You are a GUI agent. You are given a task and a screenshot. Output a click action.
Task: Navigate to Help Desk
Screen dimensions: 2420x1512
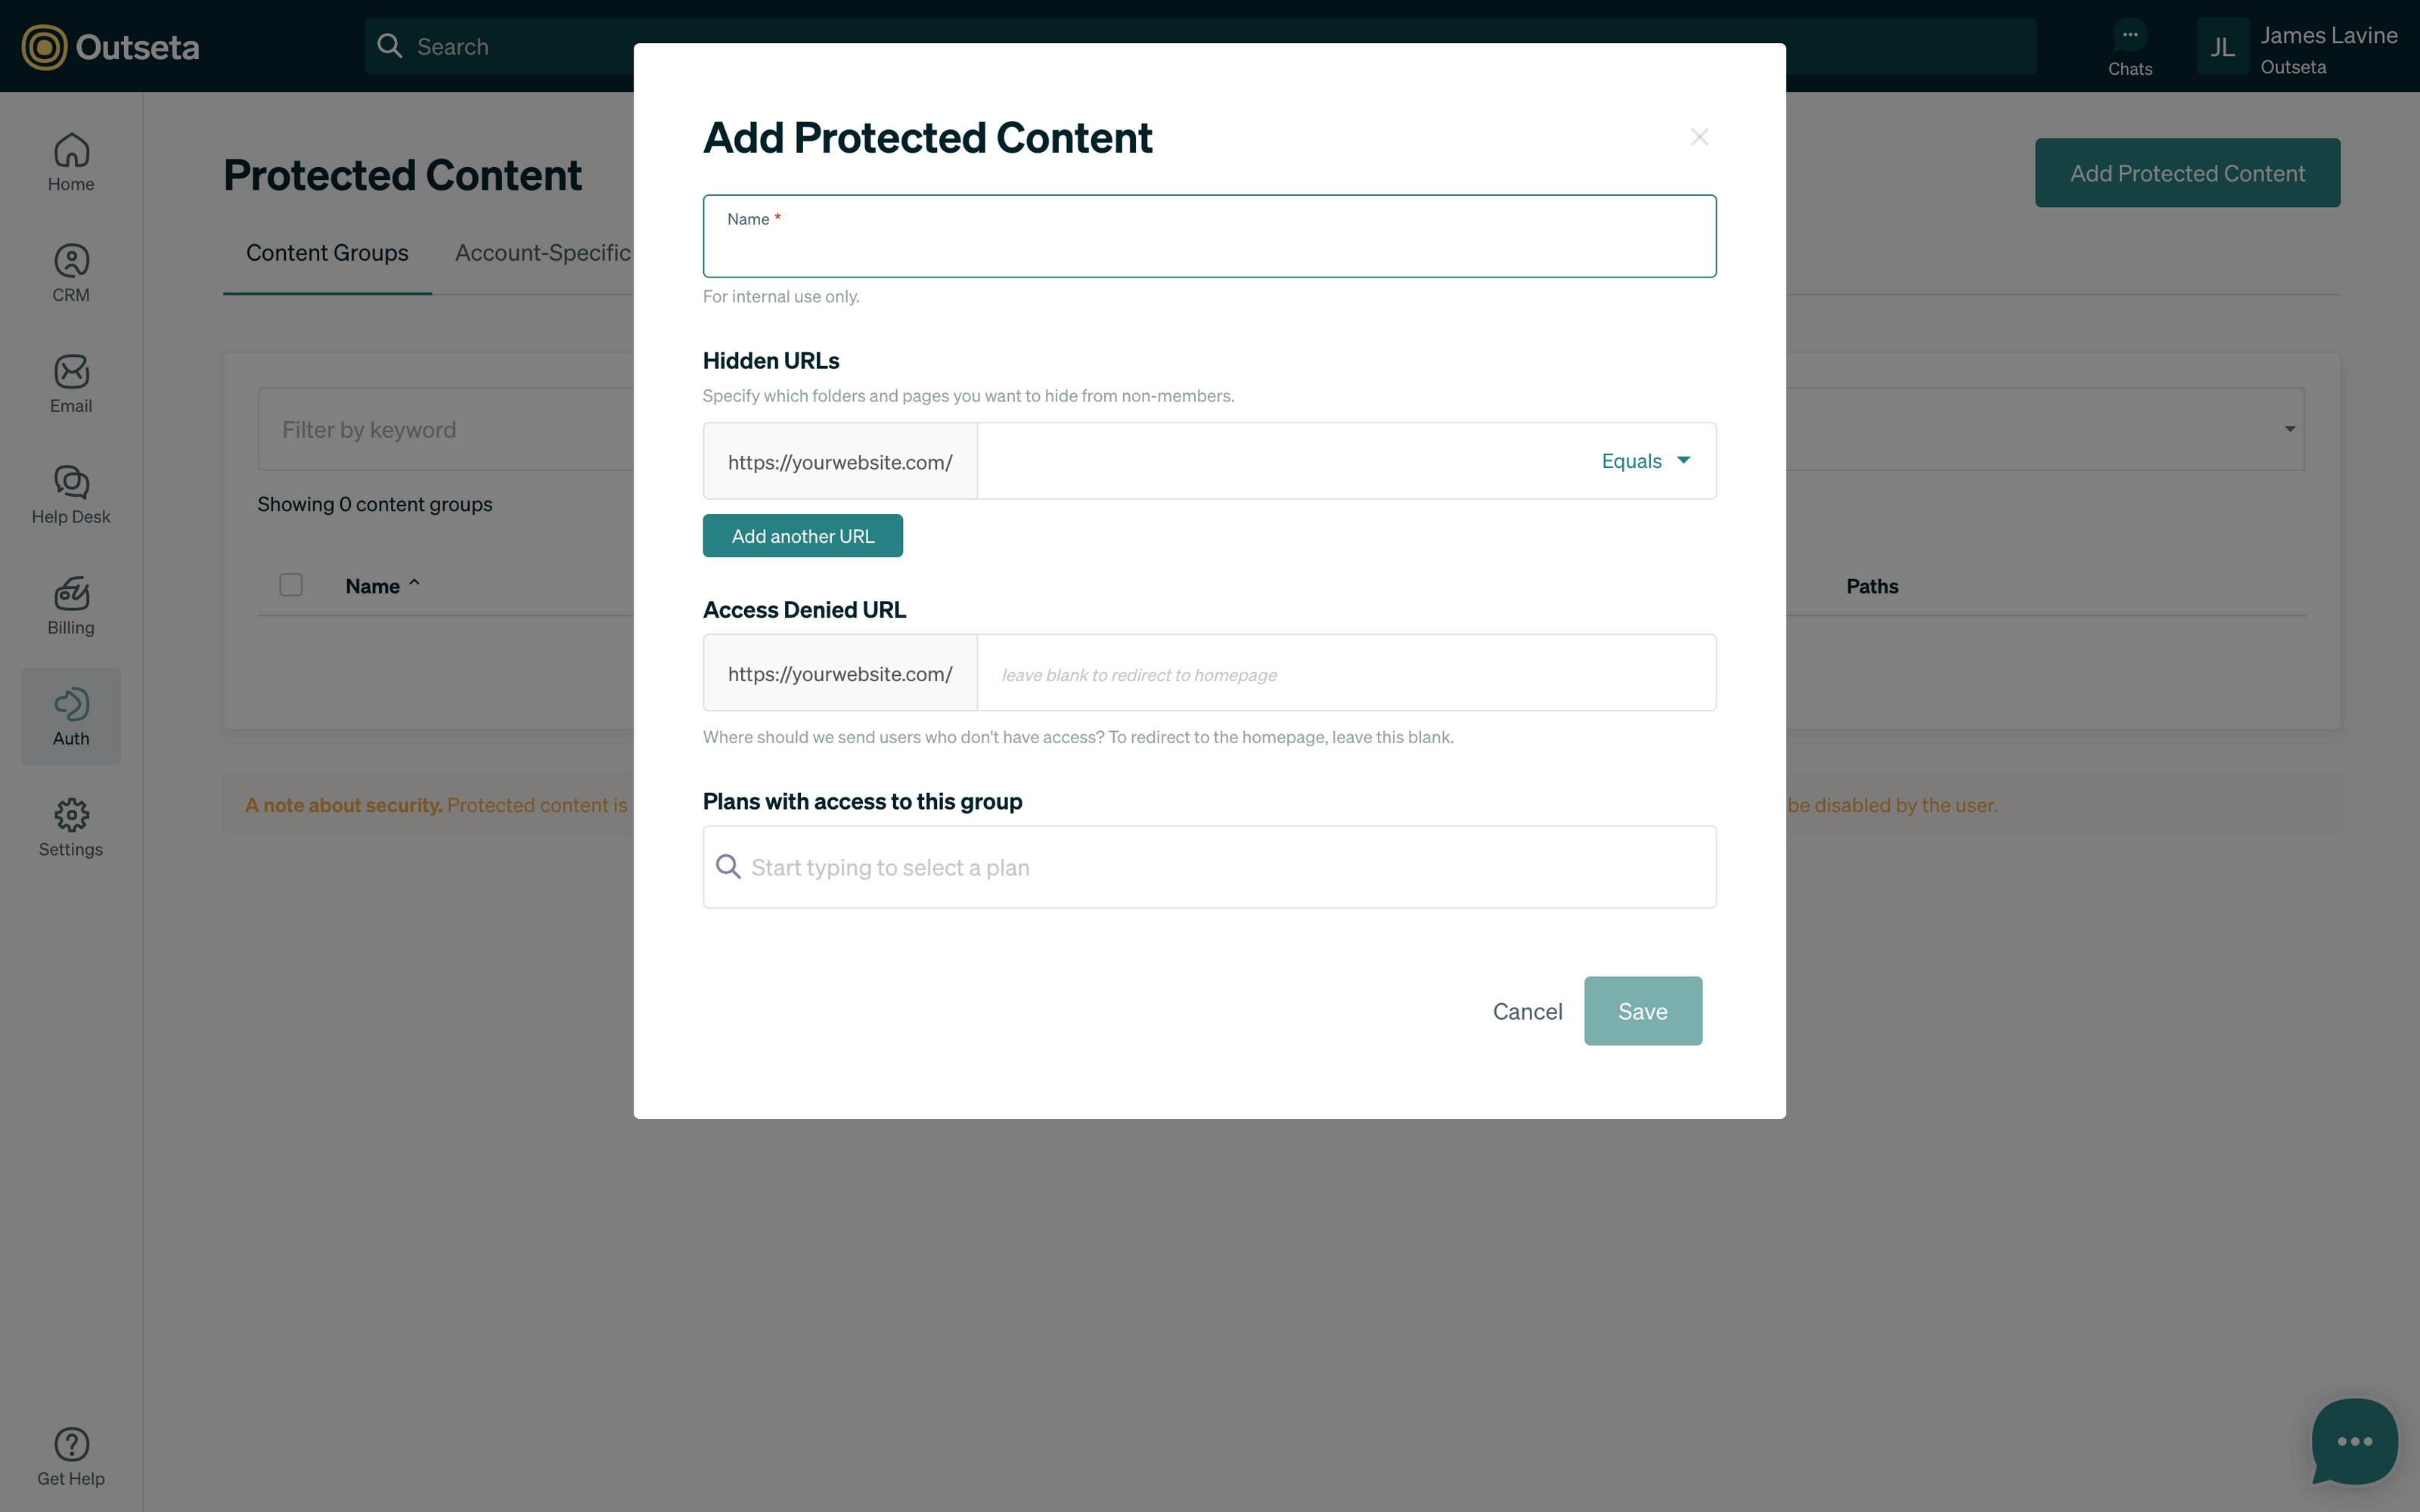click(x=71, y=495)
